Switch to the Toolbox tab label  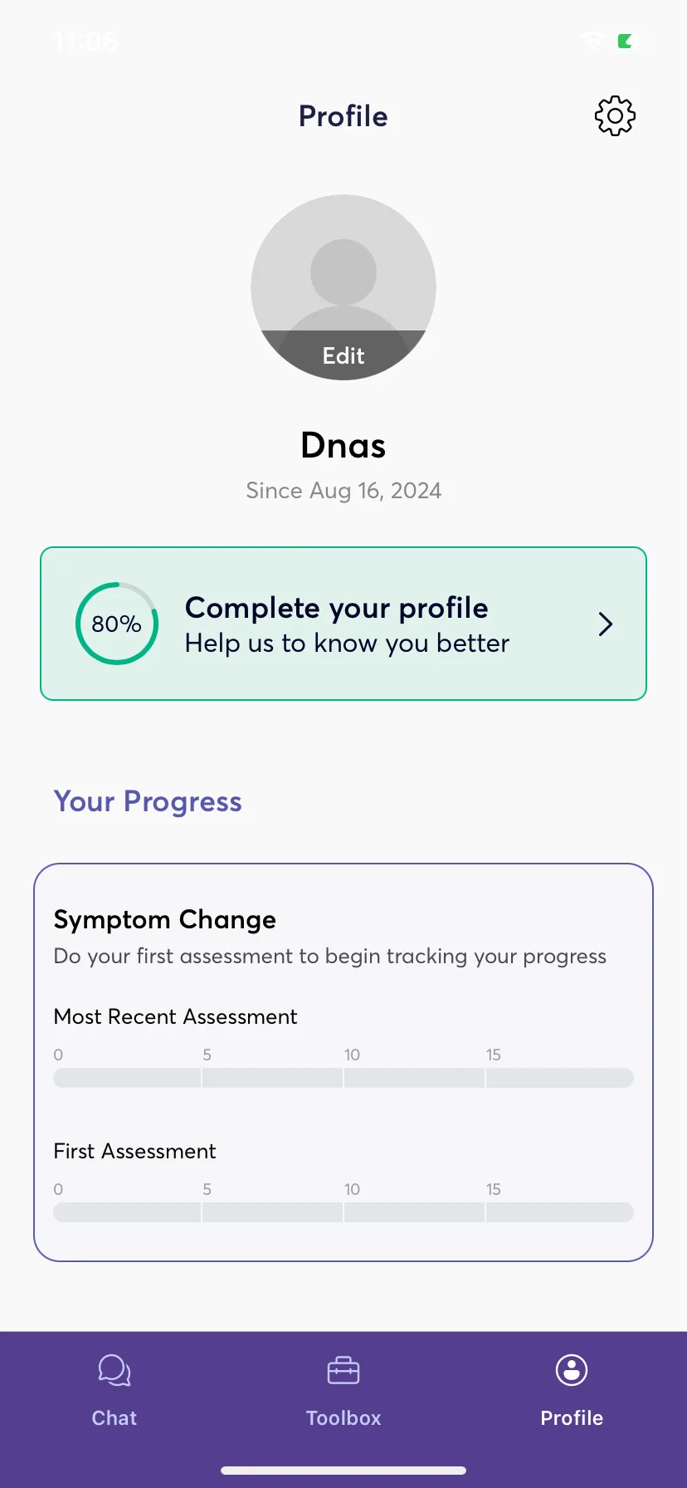click(343, 1418)
